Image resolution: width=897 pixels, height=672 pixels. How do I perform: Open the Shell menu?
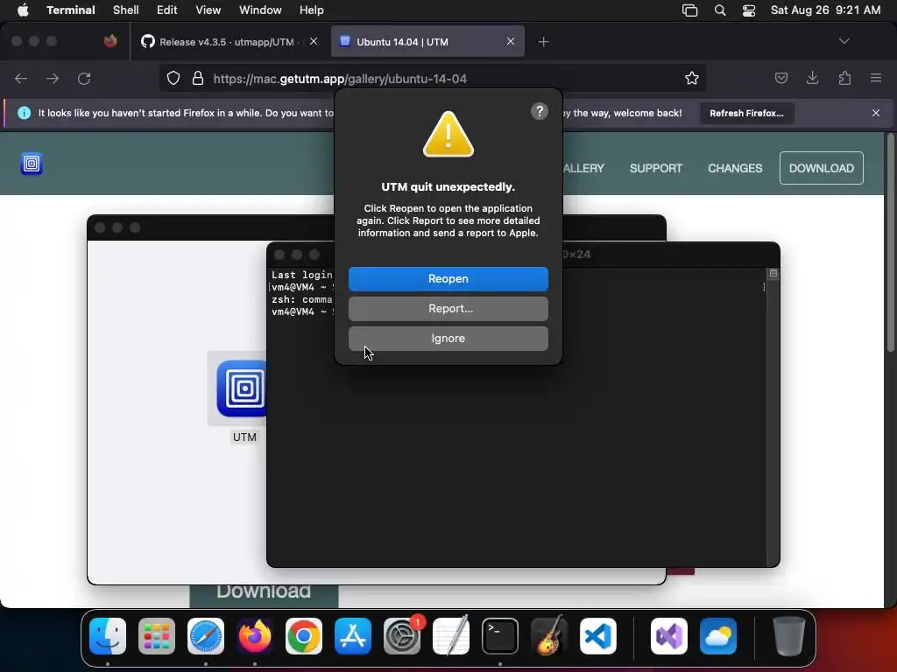126,10
